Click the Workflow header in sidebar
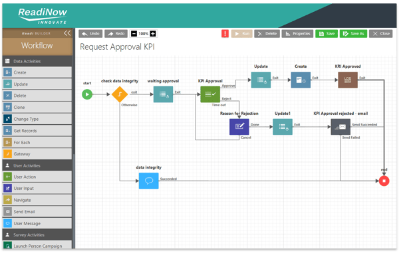Image resolution: width=399 pixels, height=255 pixels. click(x=37, y=45)
